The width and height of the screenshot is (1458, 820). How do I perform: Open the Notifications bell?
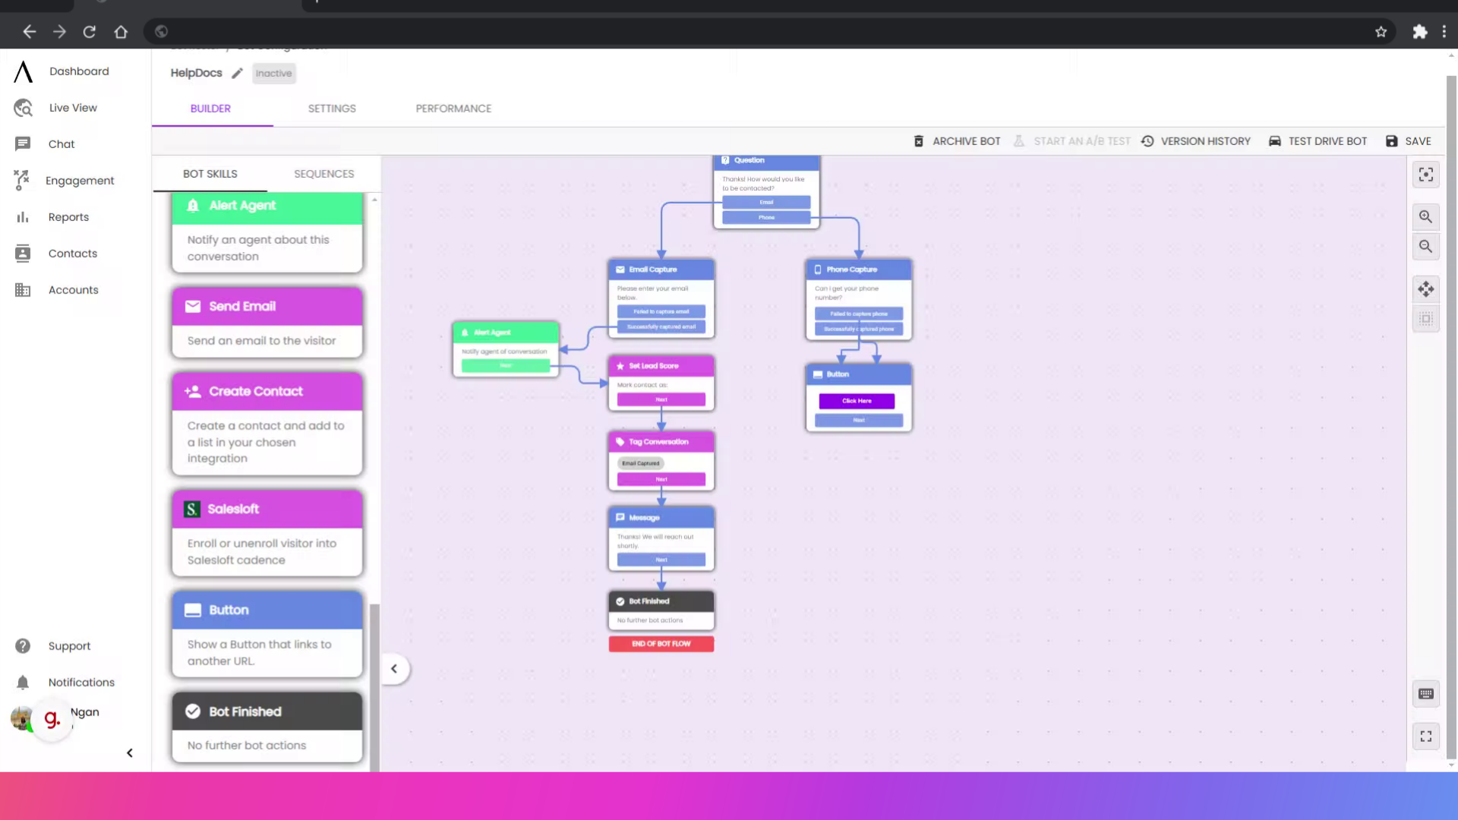(23, 683)
